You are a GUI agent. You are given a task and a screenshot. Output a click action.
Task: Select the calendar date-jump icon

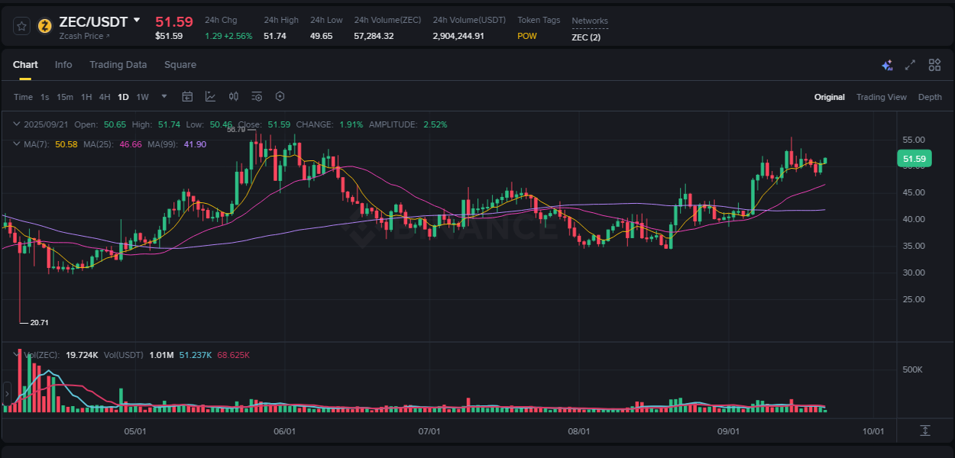click(187, 96)
